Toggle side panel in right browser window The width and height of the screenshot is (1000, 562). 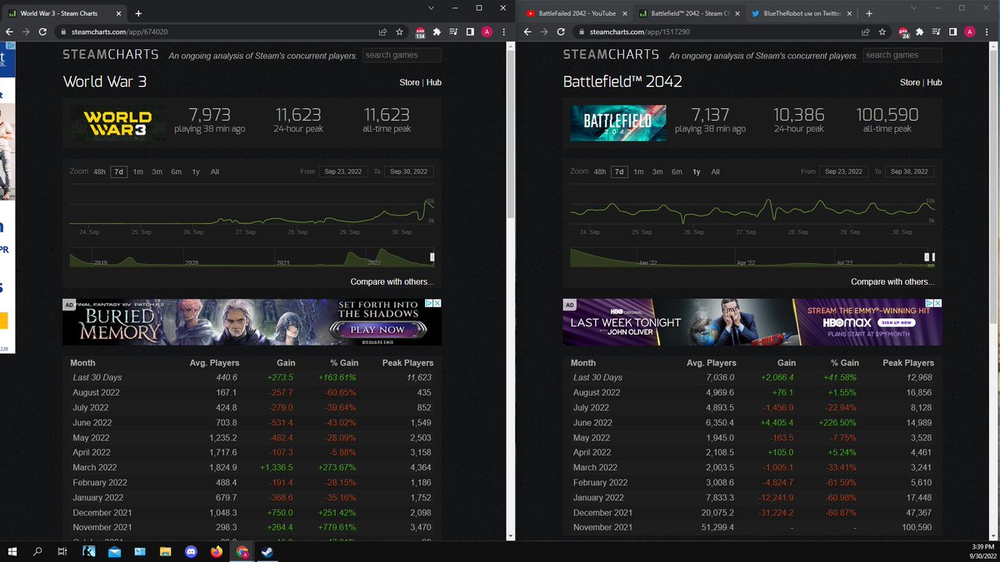[952, 32]
